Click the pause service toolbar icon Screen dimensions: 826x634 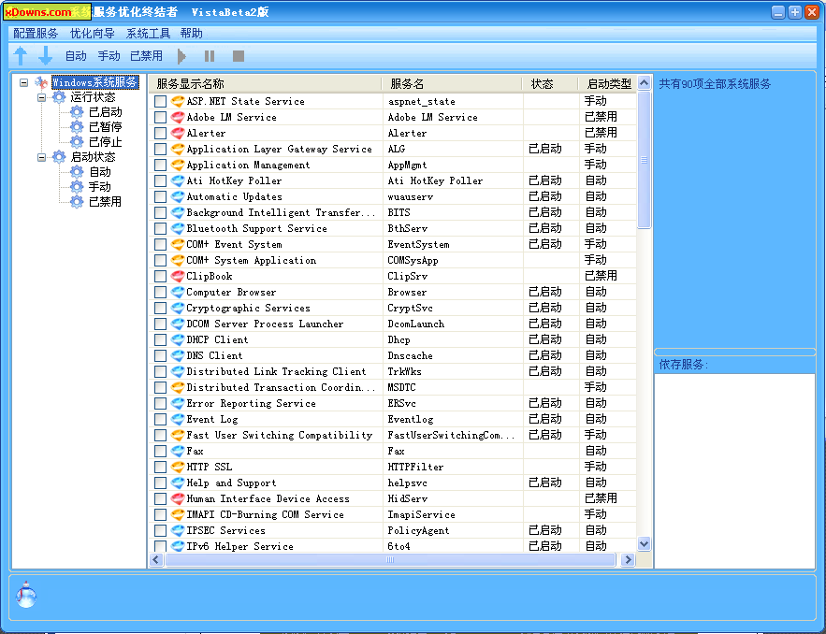pyautogui.click(x=210, y=56)
